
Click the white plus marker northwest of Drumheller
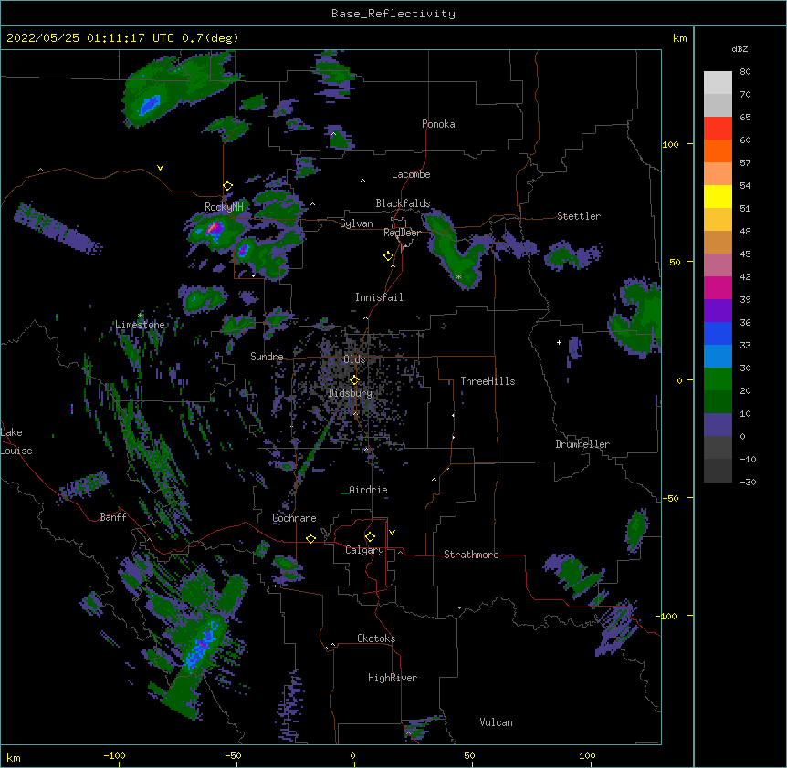coord(559,342)
